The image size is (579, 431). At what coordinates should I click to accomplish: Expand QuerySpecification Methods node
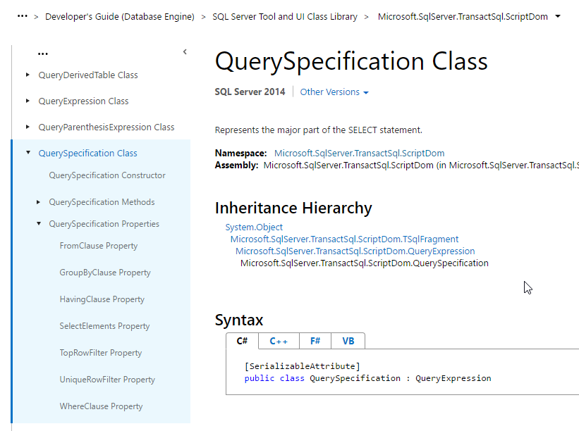pyautogui.click(x=39, y=202)
